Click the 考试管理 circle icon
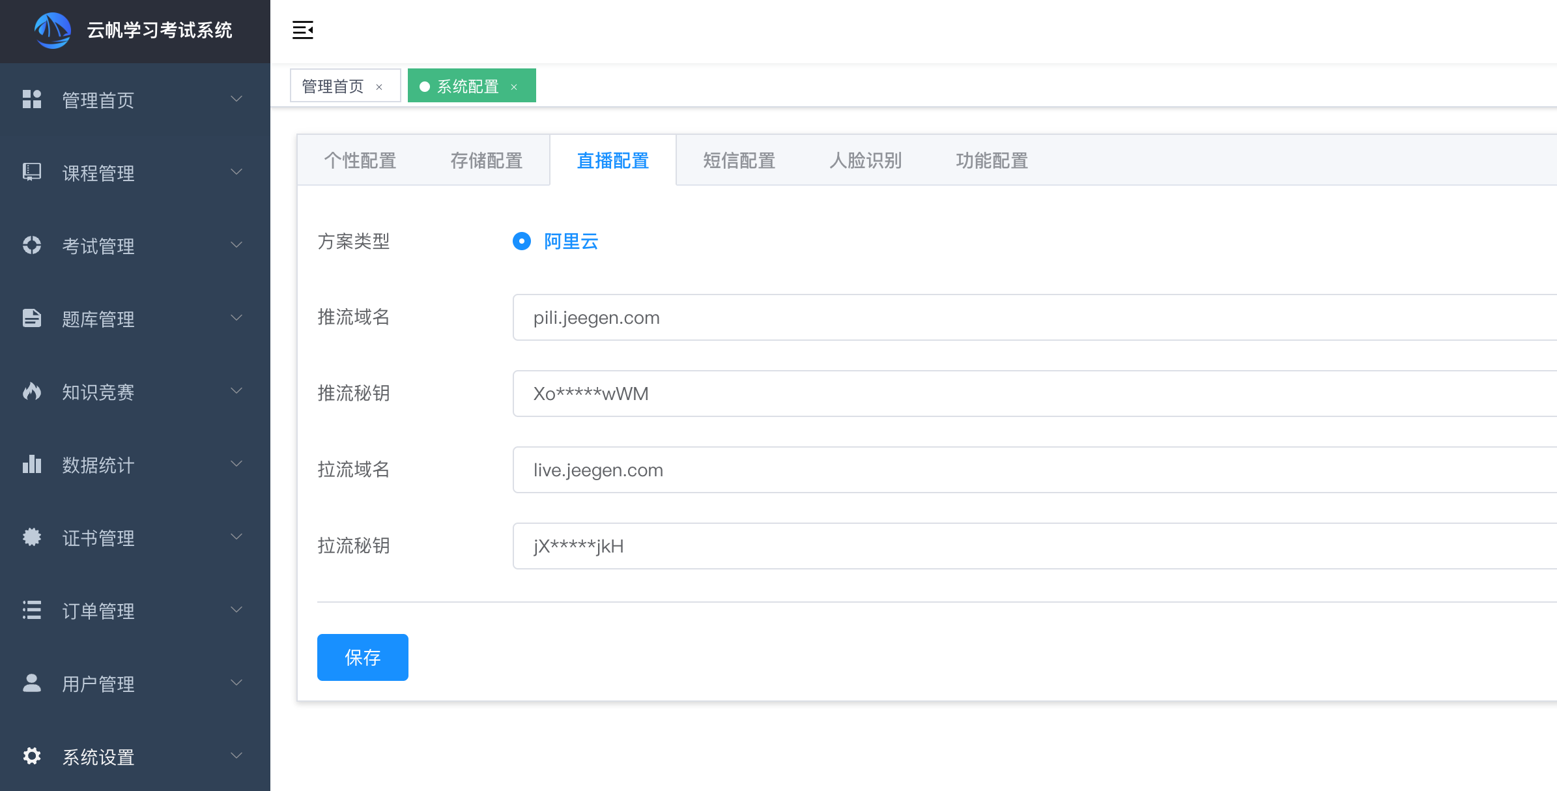This screenshot has height=791, width=1557. click(32, 245)
